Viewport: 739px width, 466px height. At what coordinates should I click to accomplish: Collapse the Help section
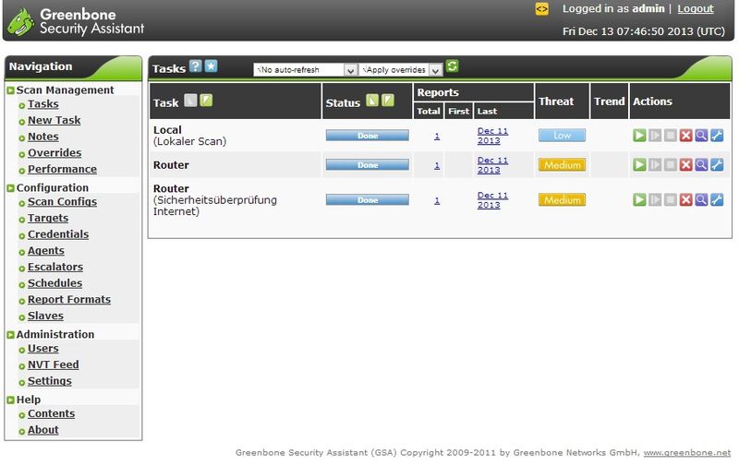tap(10, 400)
